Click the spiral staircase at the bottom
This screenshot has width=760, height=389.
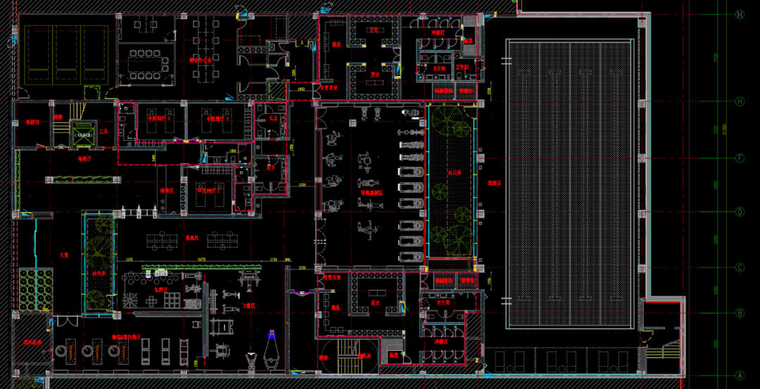point(336,355)
